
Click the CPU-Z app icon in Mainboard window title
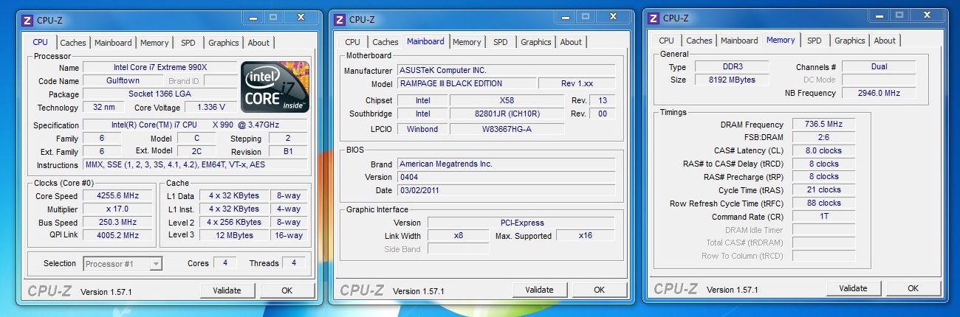coord(339,19)
